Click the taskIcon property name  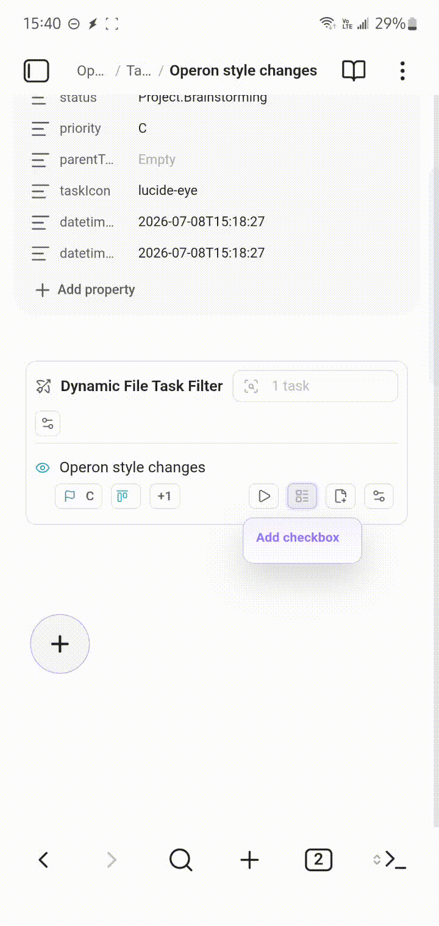pyautogui.click(x=85, y=191)
